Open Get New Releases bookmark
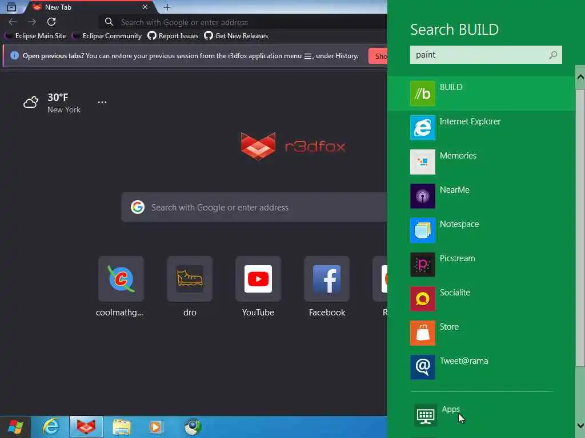 click(236, 36)
